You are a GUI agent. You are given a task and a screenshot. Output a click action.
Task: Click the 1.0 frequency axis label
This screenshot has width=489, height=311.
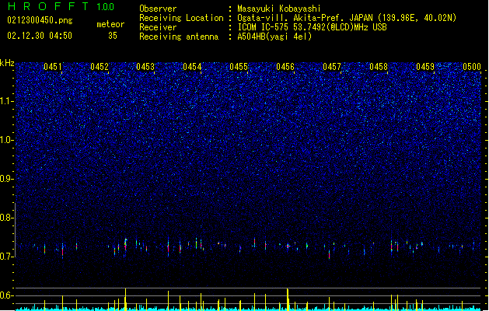pyautogui.click(x=6, y=140)
